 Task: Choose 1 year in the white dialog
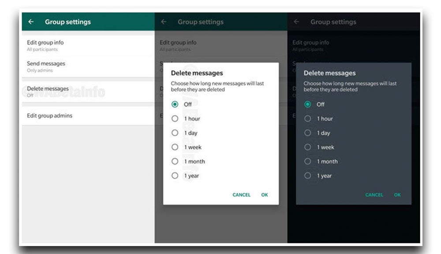click(175, 176)
